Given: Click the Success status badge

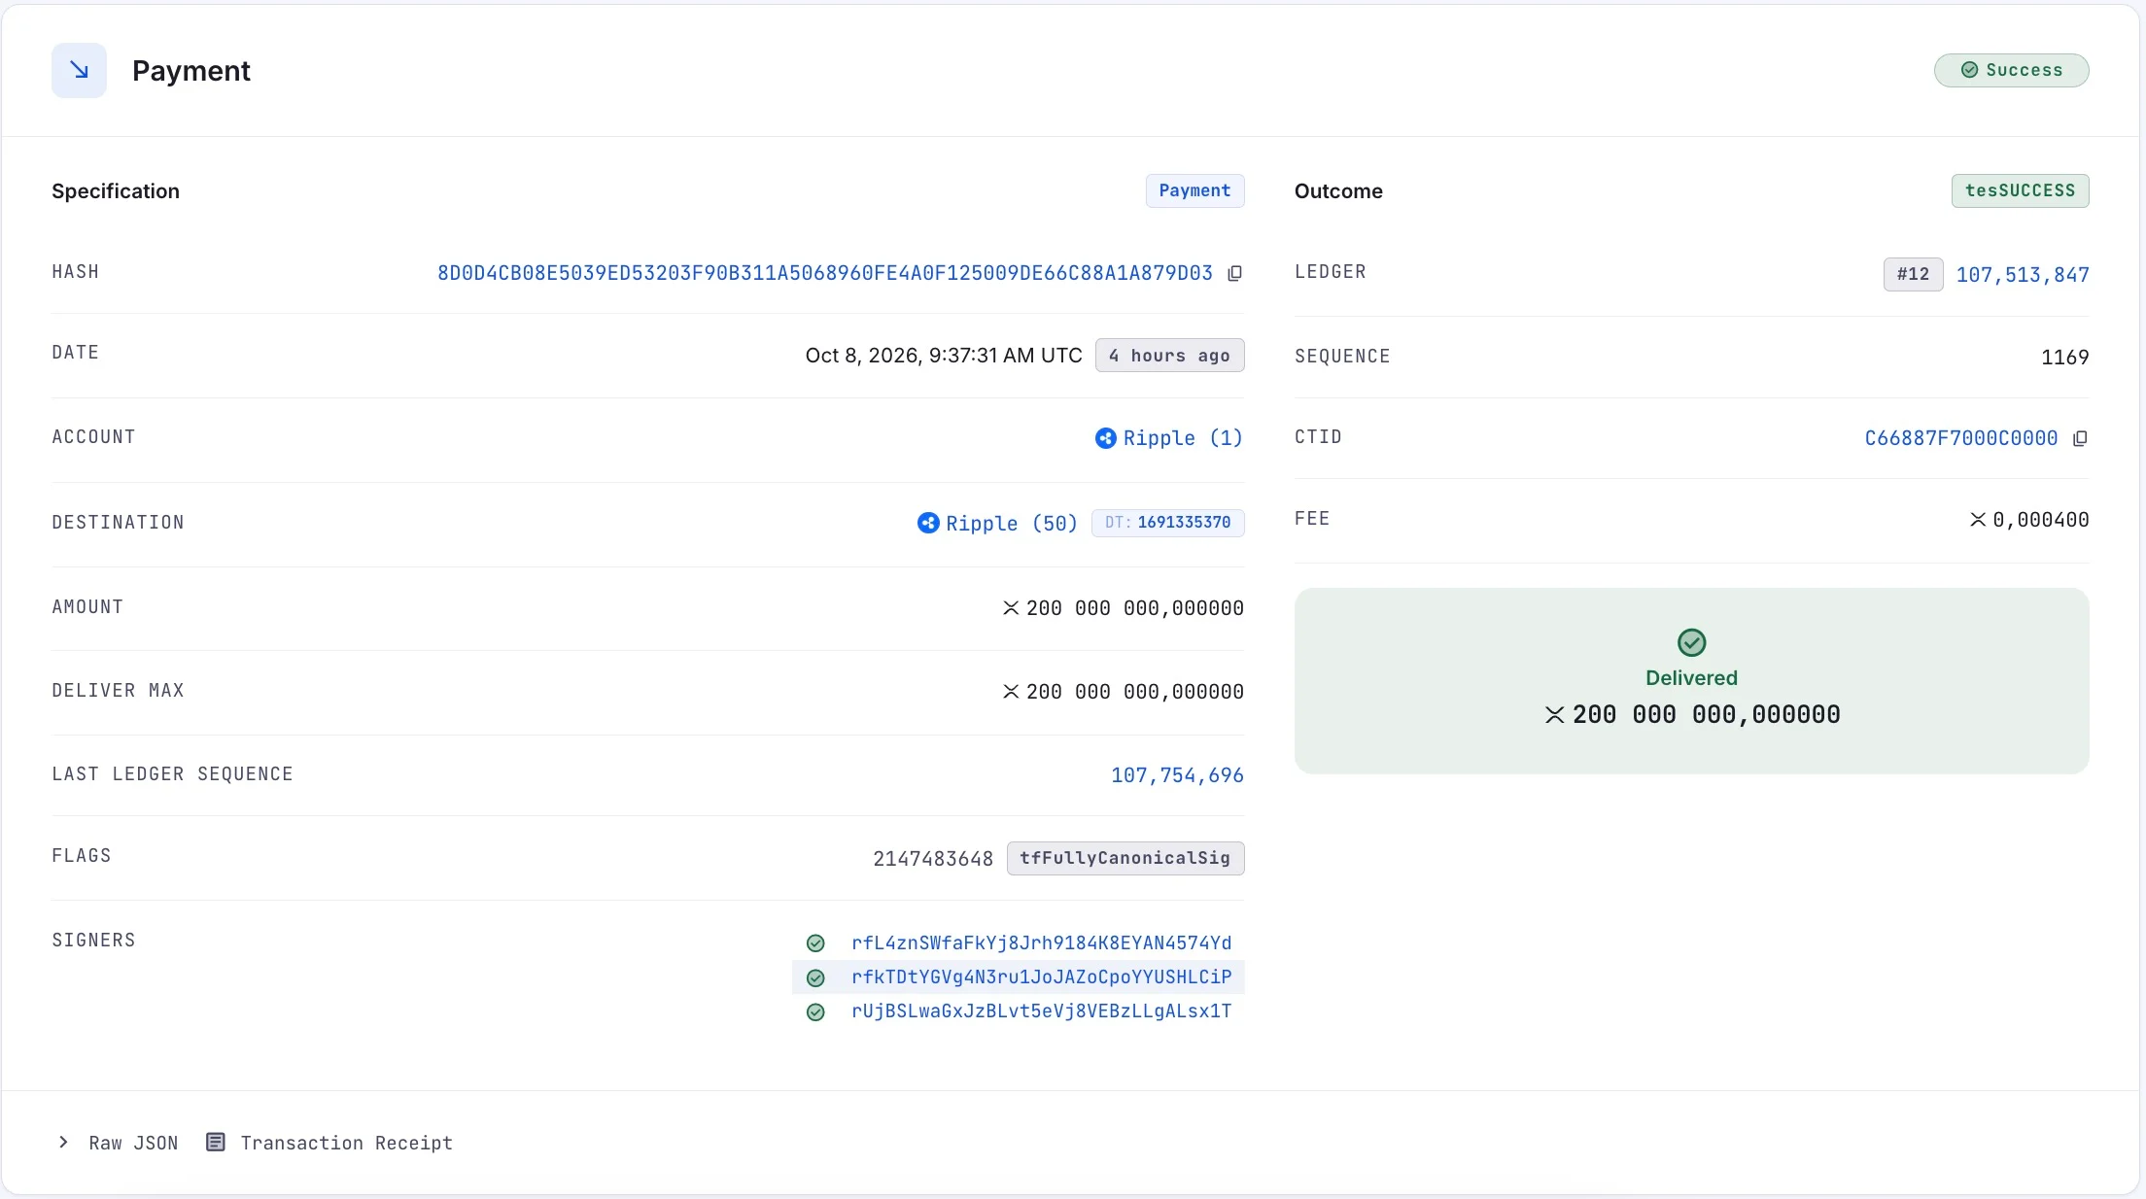Looking at the screenshot, I should (2011, 70).
